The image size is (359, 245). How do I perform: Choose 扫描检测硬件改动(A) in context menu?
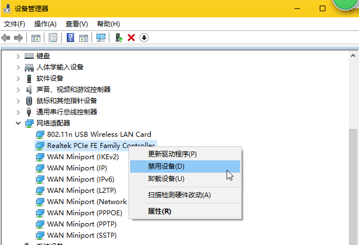[185, 195]
